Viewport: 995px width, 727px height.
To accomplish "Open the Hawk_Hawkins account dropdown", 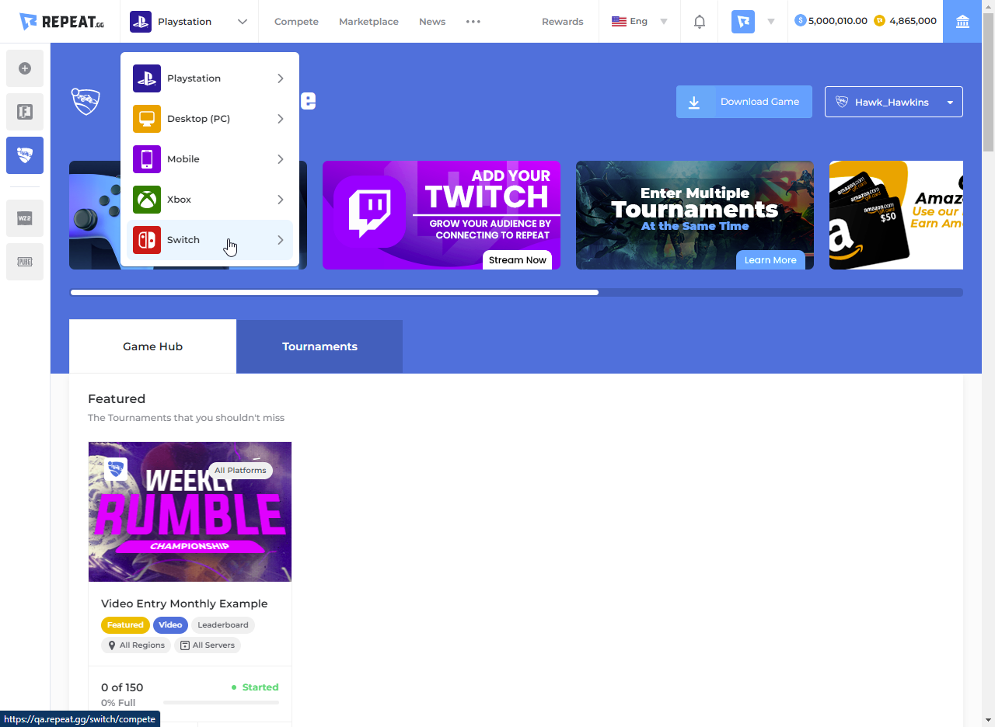I will pyautogui.click(x=894, y=102).
